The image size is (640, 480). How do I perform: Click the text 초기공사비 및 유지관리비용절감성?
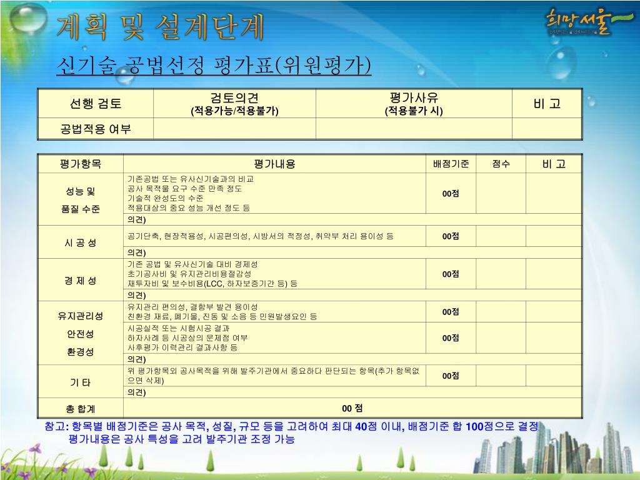189,274
